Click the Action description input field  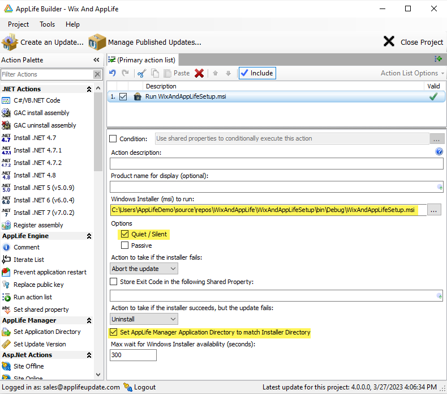click(277, 164)
